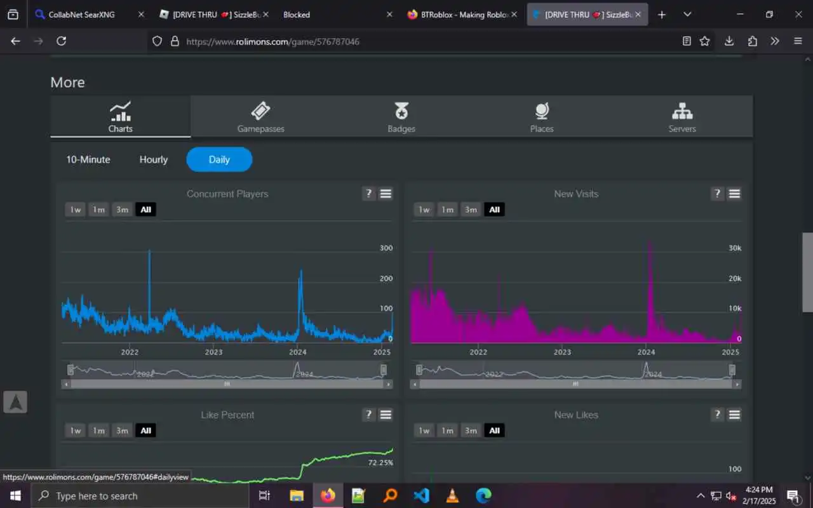The width and height of the screenshot is (813, 508).
Task: Click New Visits scrollbar right arrow
Action: point(737,384)
